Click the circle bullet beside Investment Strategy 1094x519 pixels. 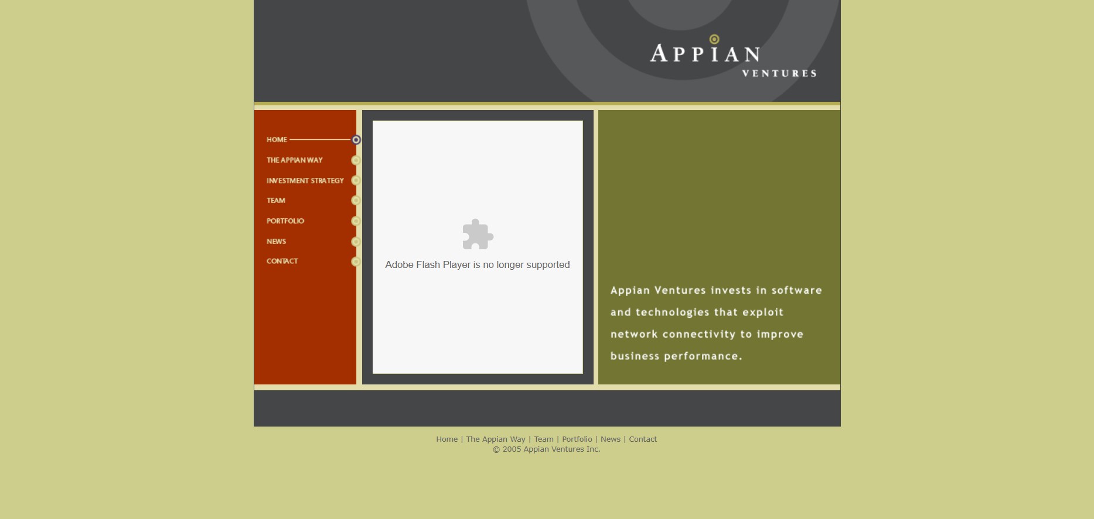(x=356, y=181)
